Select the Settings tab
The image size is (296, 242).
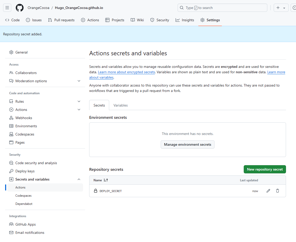(x=210, y=20)
